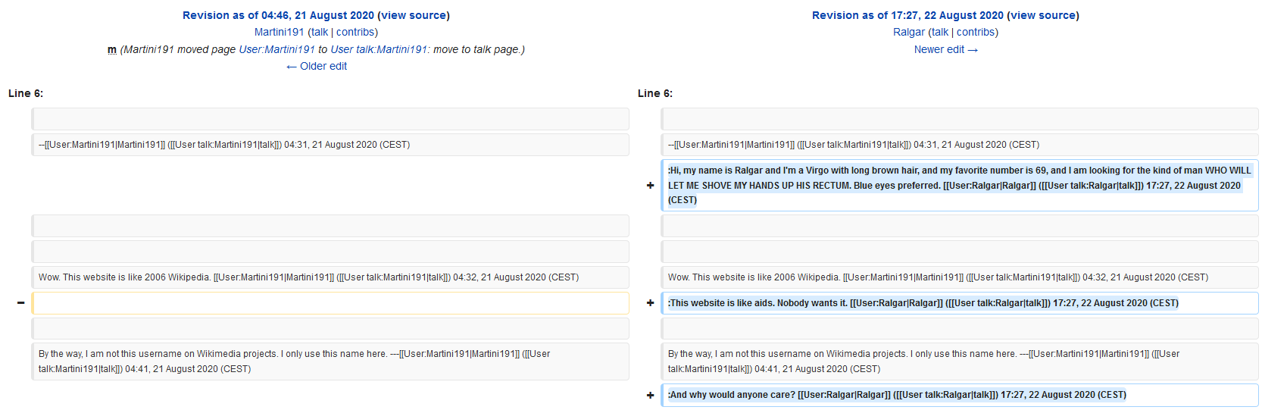Click minus marker beside deleted empty line
This screenshot has height=410, width=1262.
pos(20,303)
